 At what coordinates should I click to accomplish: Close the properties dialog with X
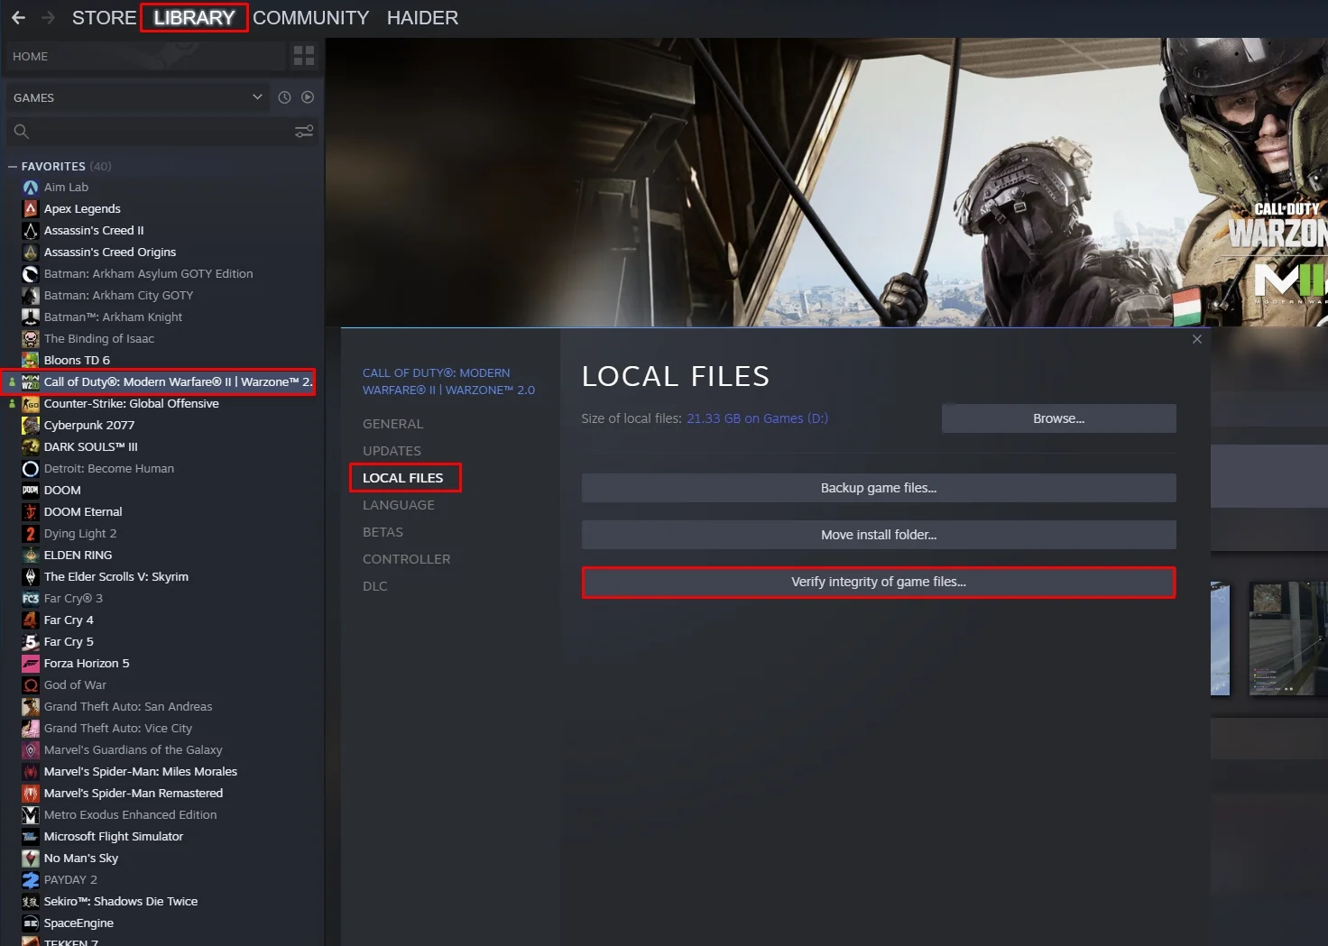click(x=1197, y=339)
